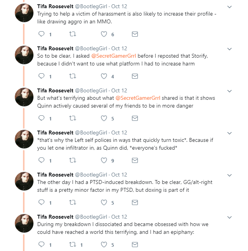Reply to the 'drawing aggro in an MMO' tweet

point(42,34)
